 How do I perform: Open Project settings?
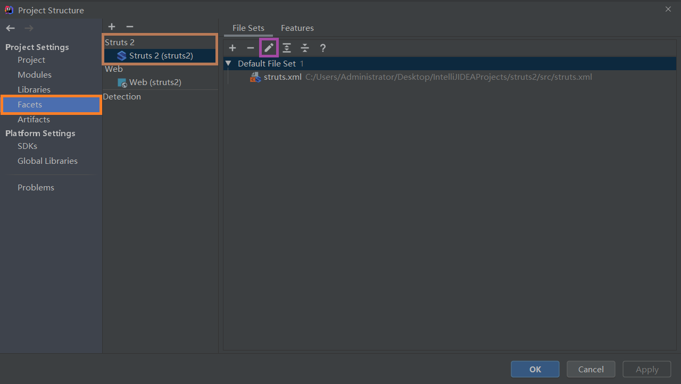31,60
